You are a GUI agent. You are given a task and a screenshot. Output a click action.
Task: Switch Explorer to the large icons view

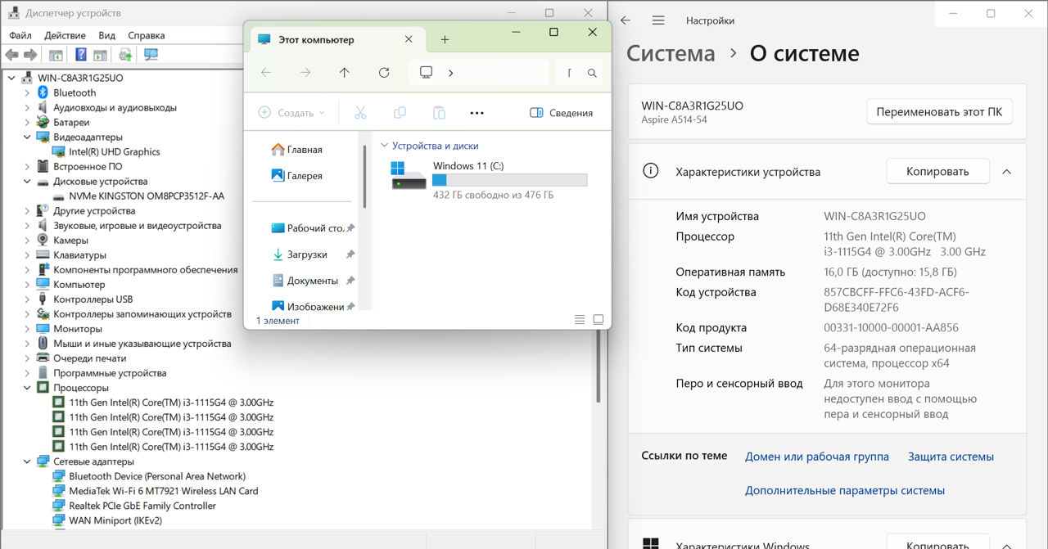(x=599, y=320)
